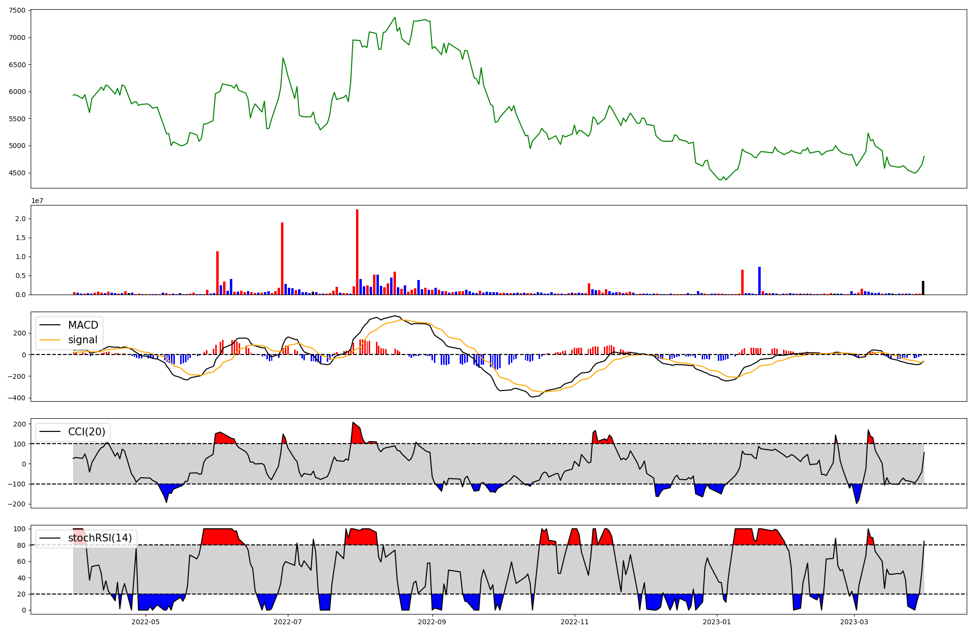Screen dimensions: 974x633
Task: Click the stochRSI(14) legend label
Action: coord(100,538)
